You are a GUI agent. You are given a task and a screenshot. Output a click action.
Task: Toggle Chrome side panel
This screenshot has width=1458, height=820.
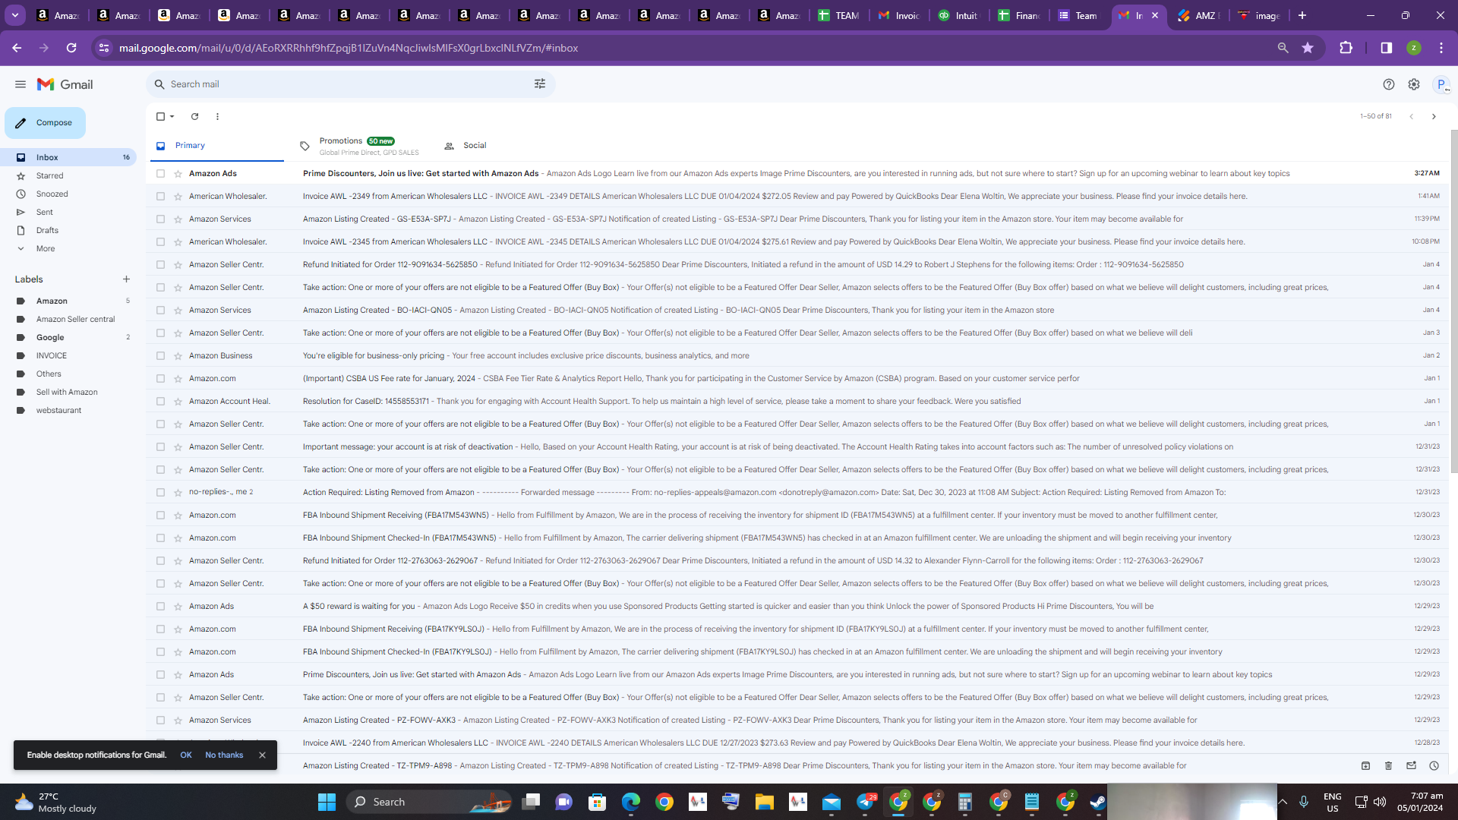click(x=1386, y=48)
